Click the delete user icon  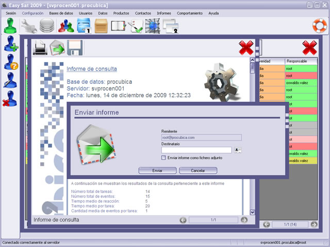(x=10, y=99)
